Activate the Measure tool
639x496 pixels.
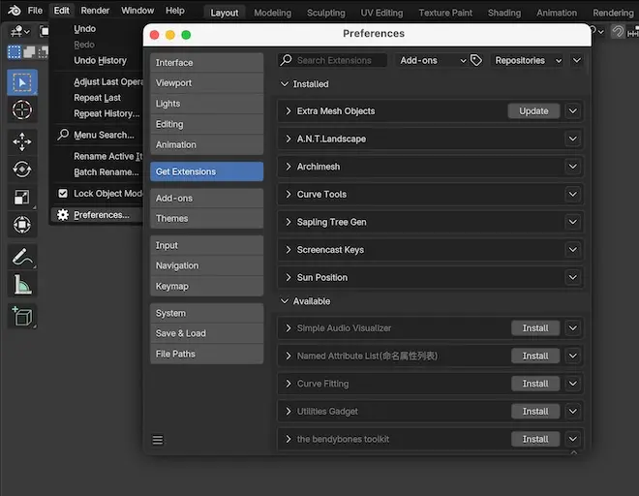(21, 285)
